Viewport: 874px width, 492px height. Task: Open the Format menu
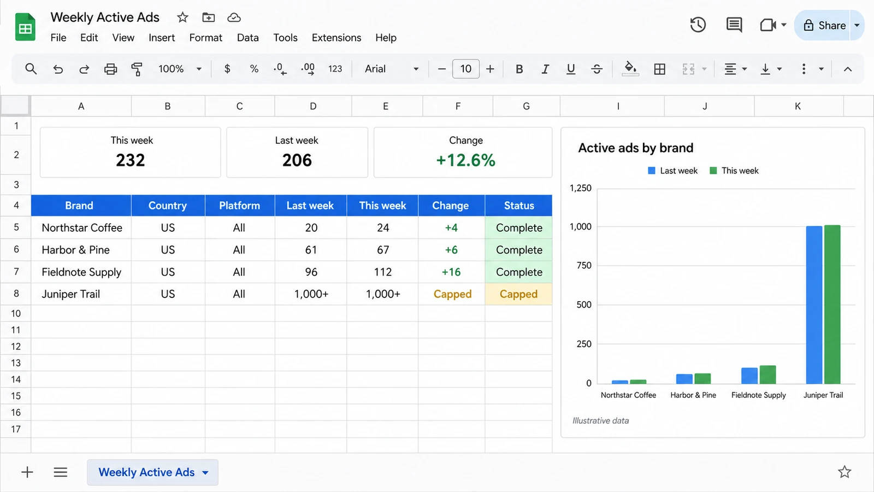point(205,38)
